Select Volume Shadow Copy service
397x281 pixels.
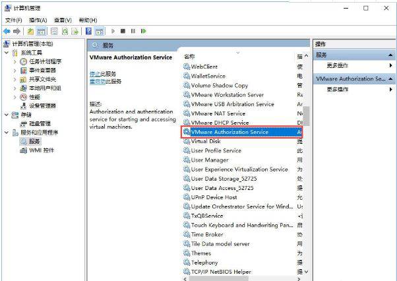point(242,86)
